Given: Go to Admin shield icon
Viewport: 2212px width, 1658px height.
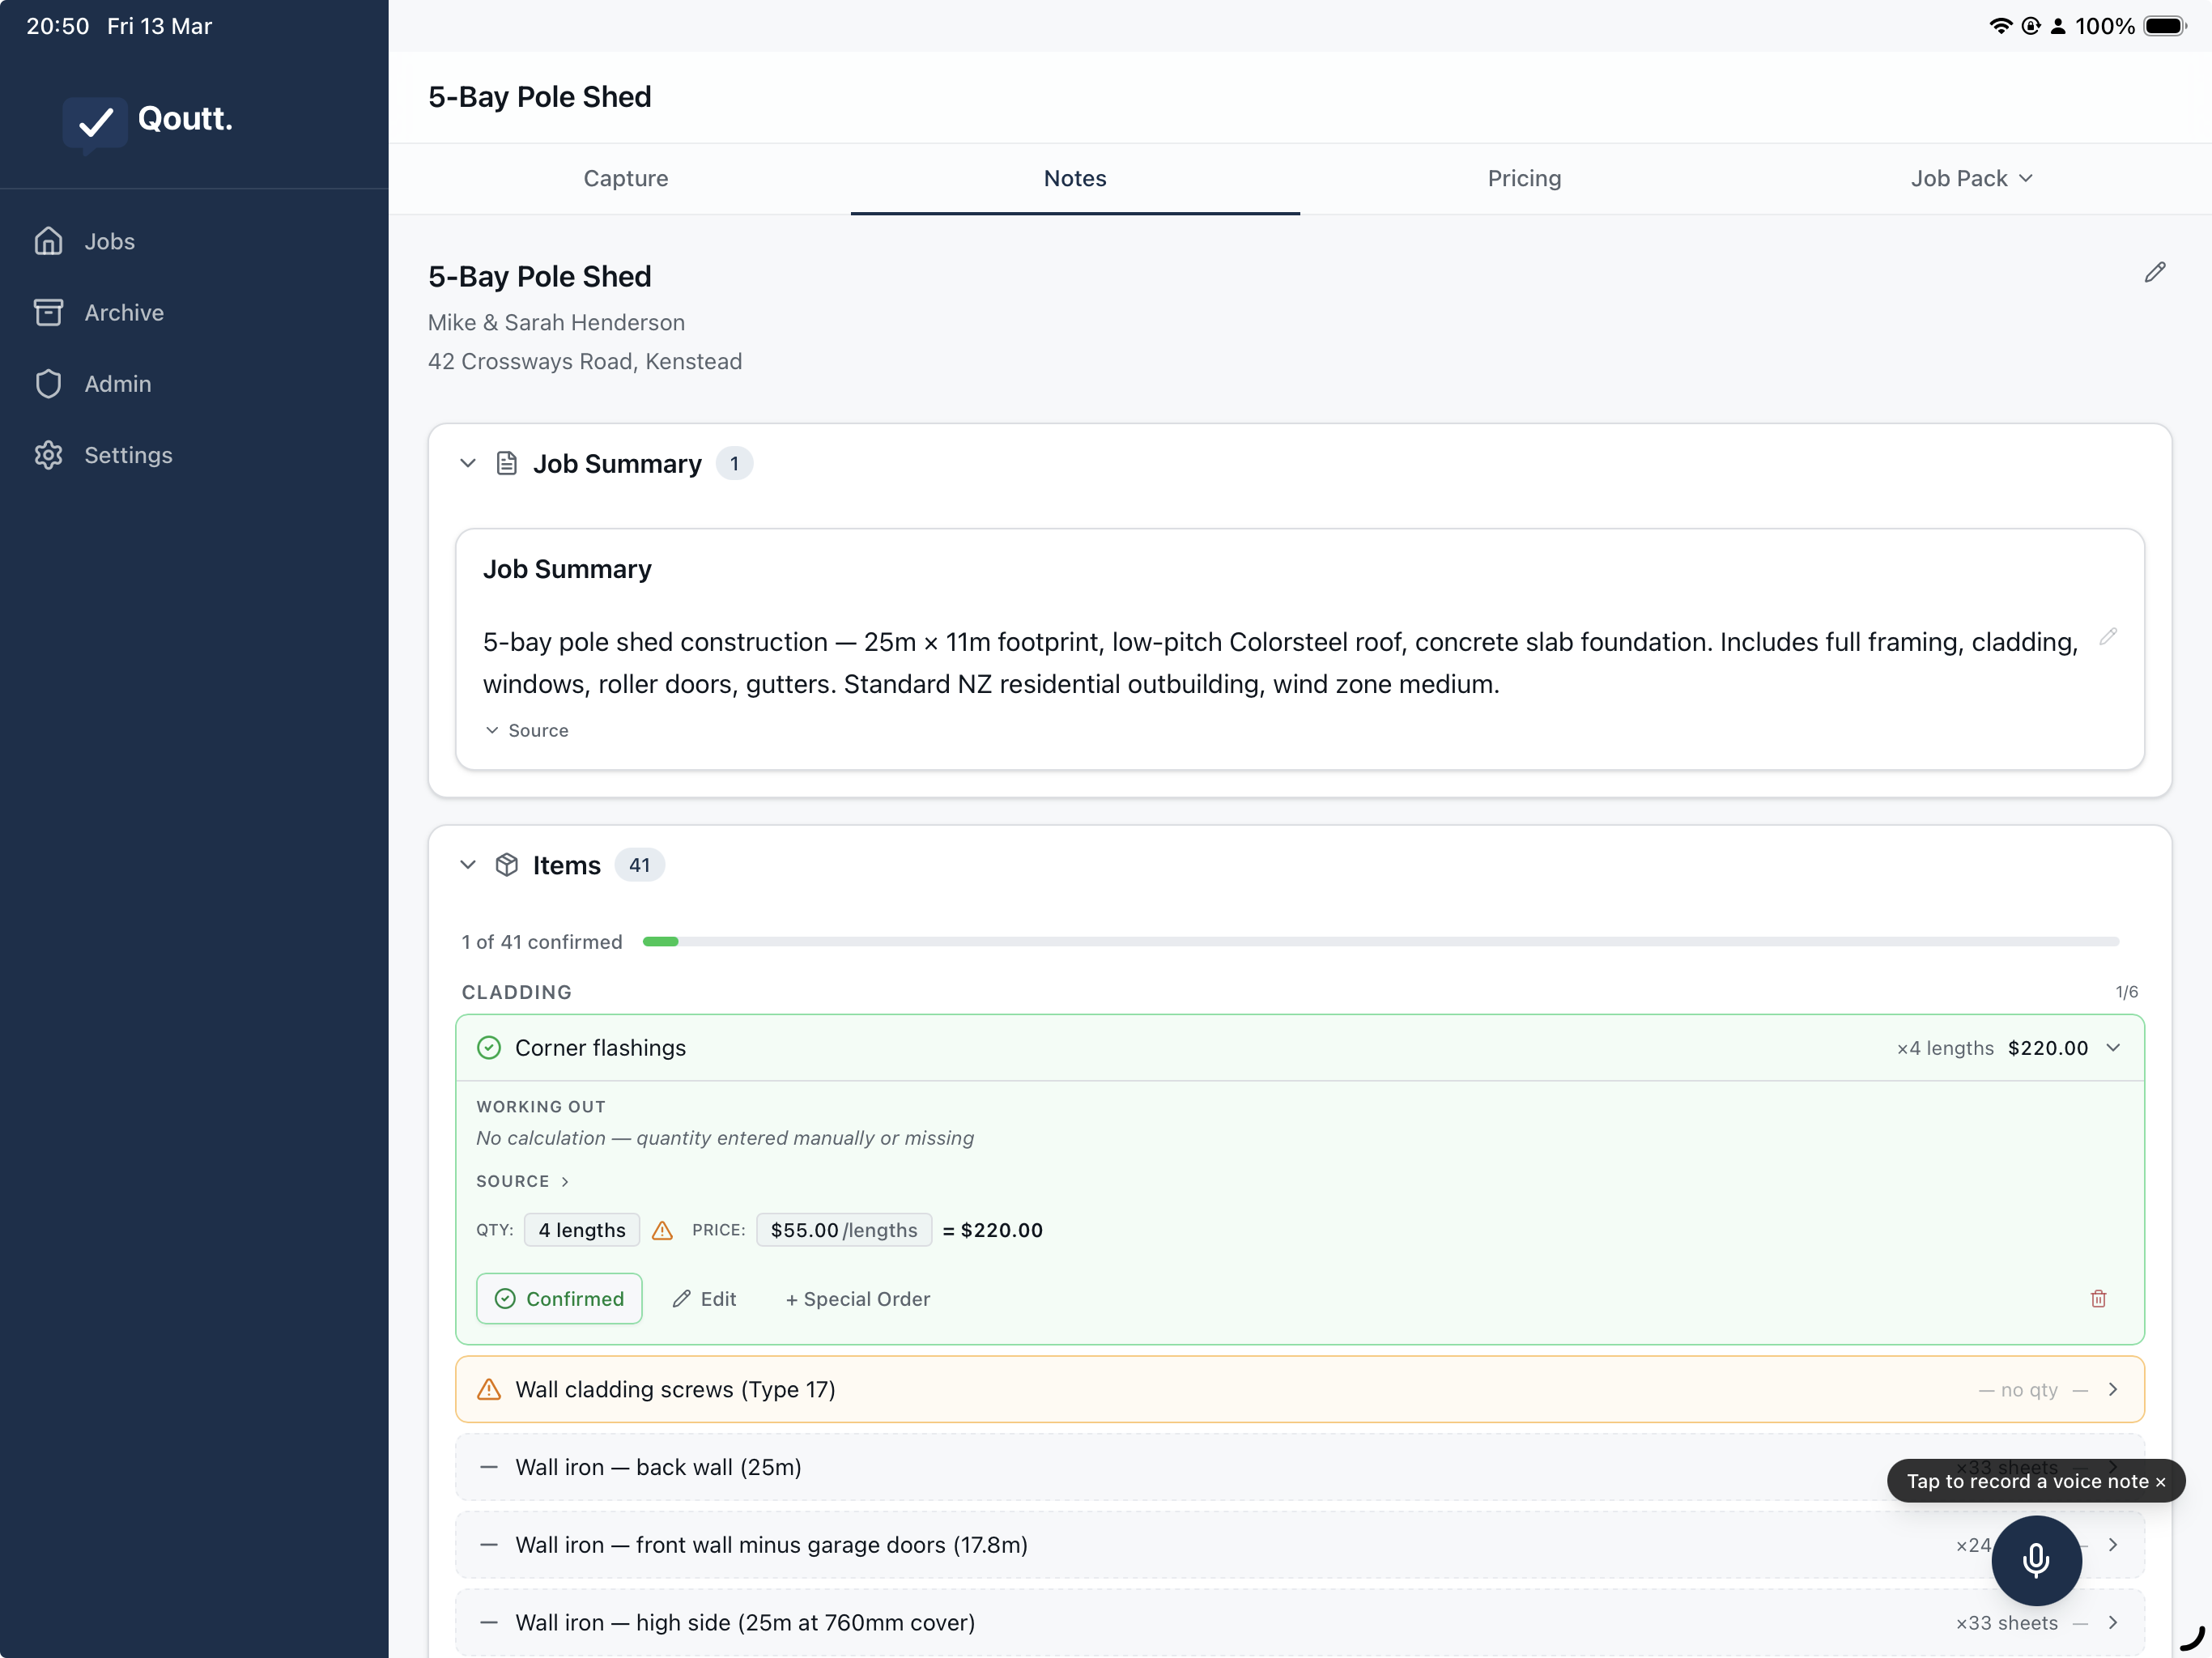Looking at the screenshot, I should pyautogui.click(x=48, y=384).
